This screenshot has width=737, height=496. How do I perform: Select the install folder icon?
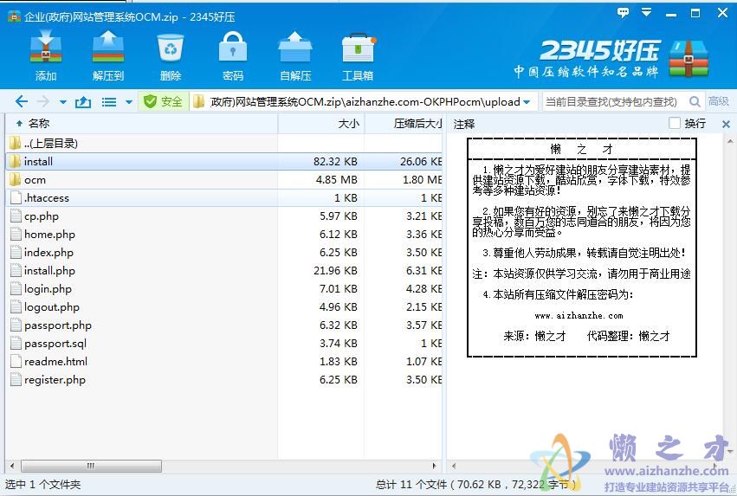[x=16, y=162]
